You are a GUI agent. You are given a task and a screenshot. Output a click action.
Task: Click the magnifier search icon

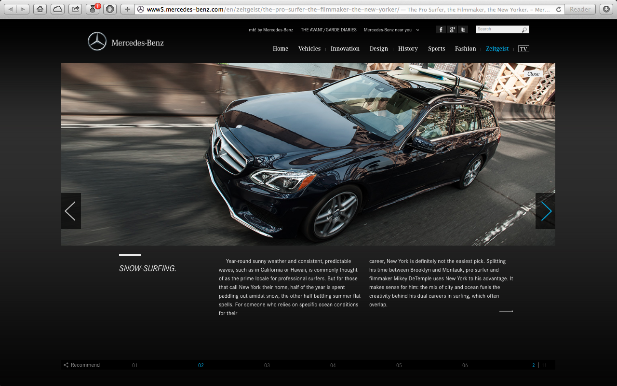tap(524, 30)
